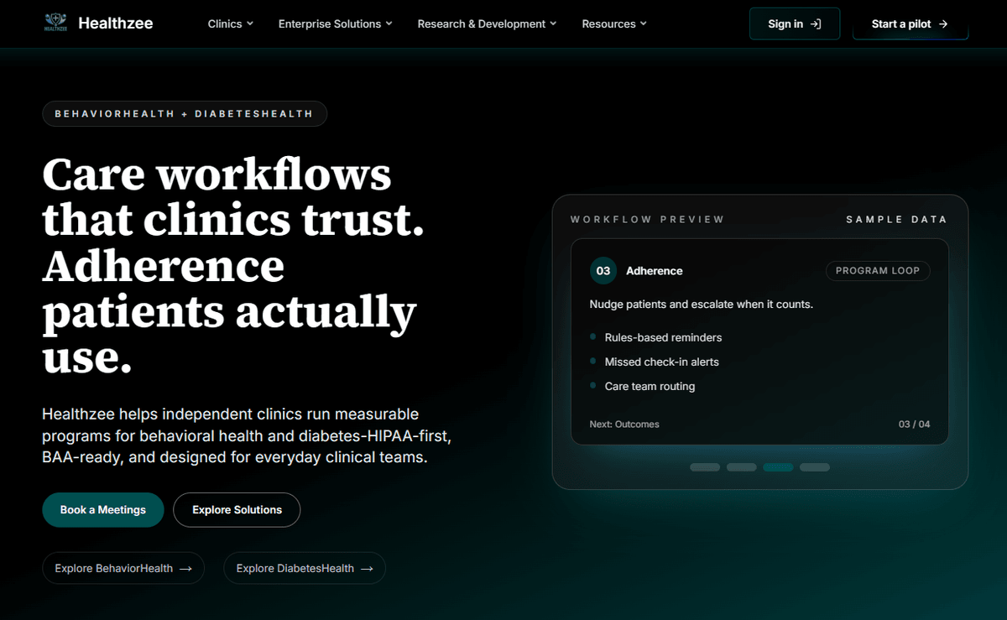Click the active third slide indicator
The image size is (1007, 620).
click(x=778, y=467)
